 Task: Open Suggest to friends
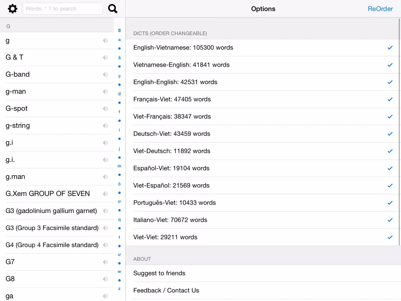point(263,273)
